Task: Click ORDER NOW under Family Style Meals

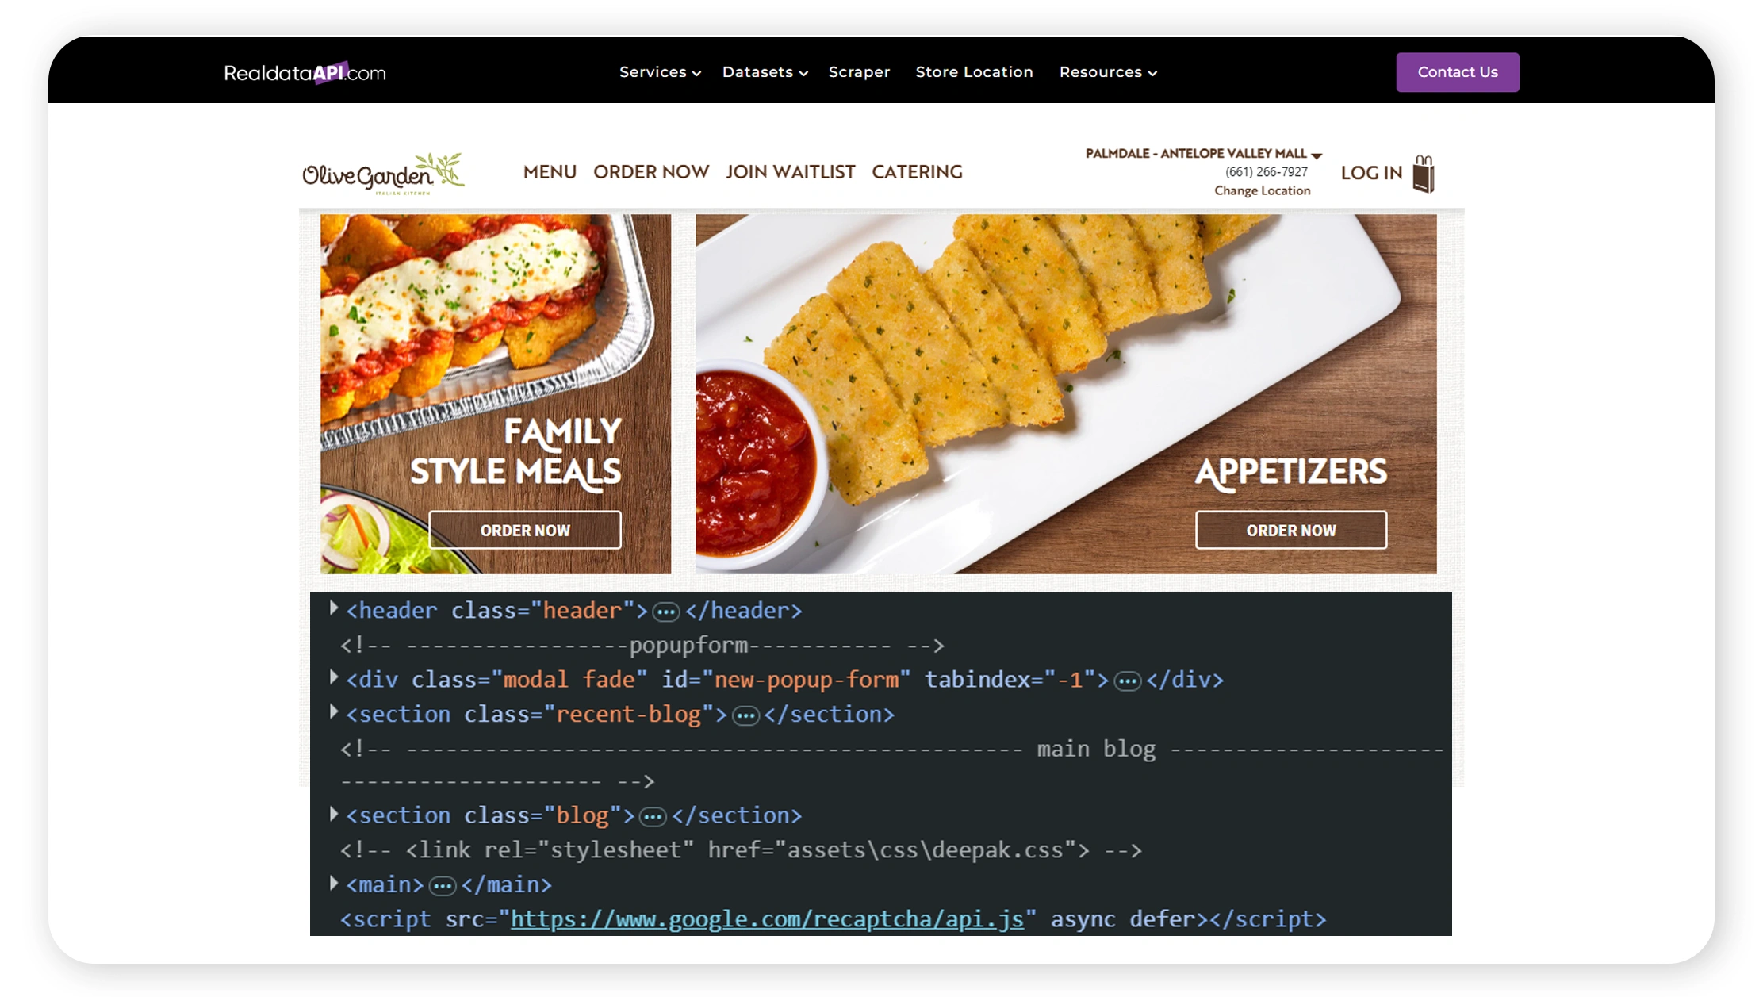Action: (524, 530)
